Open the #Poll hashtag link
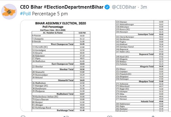Viewport: 171px width, 117px height. [25, 14]
